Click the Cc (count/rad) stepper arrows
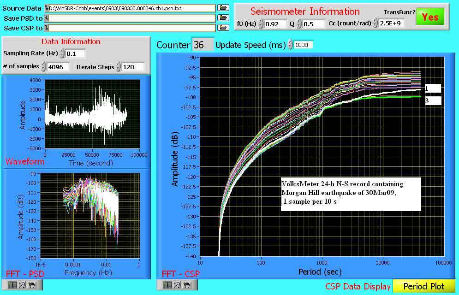Viewport: 459px width, 295px height. 376,23
